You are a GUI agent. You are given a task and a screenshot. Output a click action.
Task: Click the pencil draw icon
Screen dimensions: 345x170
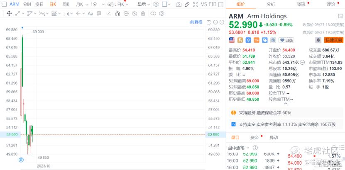[187, 5]
